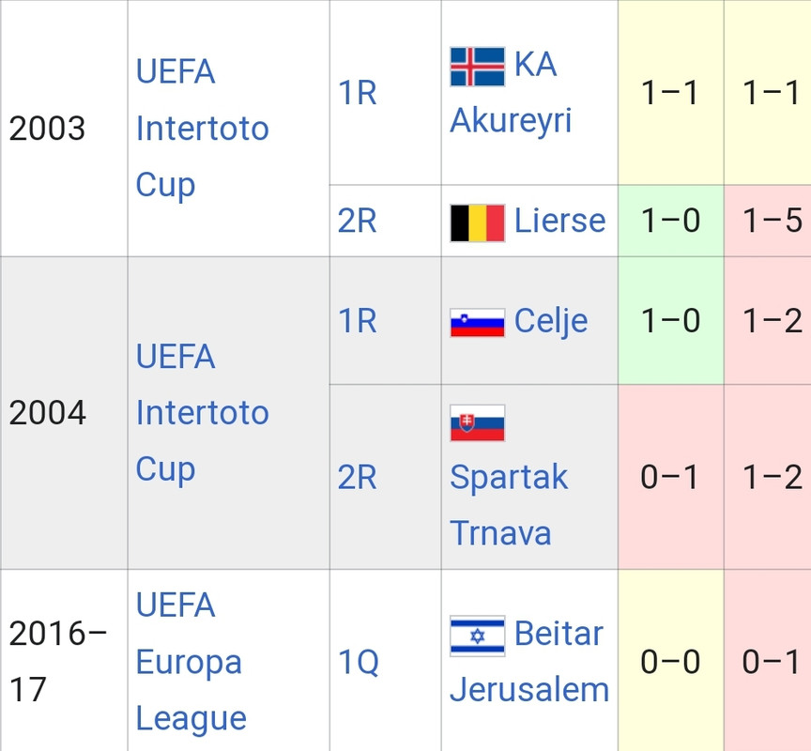Open the KA Akureyri team link
This screenshot has height=751, width=811.
click(x=511, y=93)
